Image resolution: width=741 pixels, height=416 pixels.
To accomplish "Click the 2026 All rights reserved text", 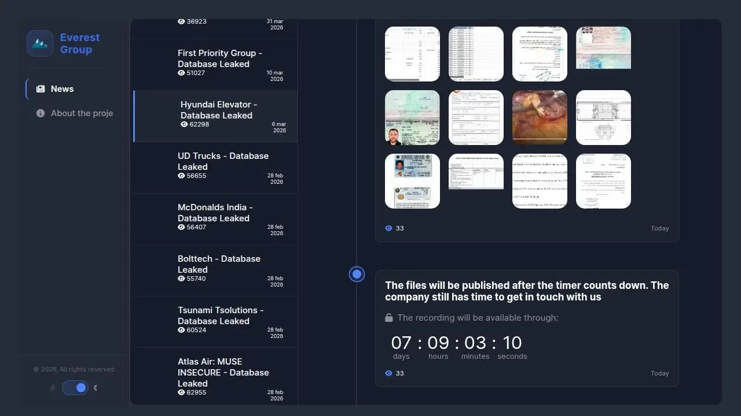I will [74, 369].
